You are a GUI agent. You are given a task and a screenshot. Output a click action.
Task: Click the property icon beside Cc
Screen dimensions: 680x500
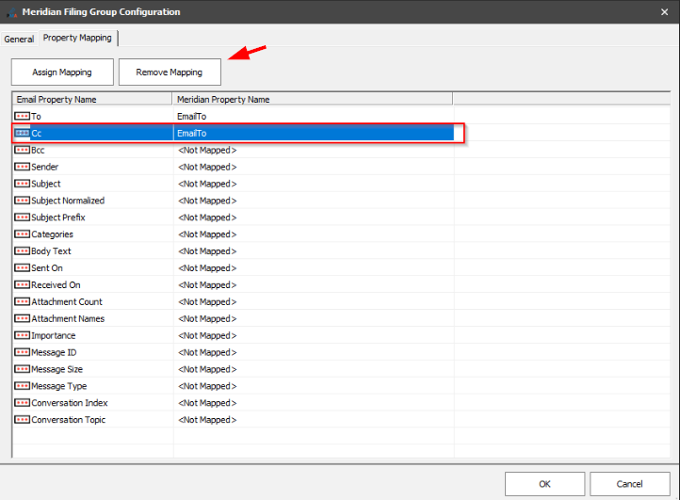(x=22, y=133)
